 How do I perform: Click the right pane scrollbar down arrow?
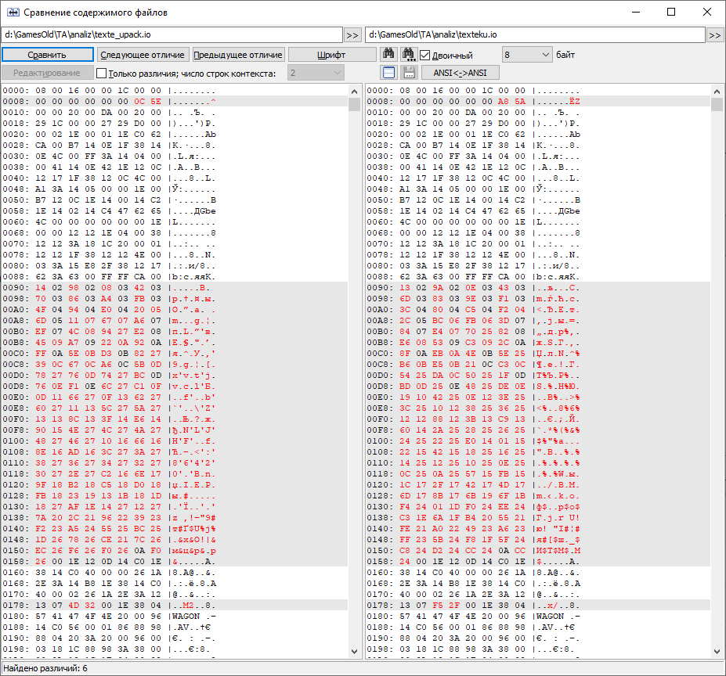717,652
